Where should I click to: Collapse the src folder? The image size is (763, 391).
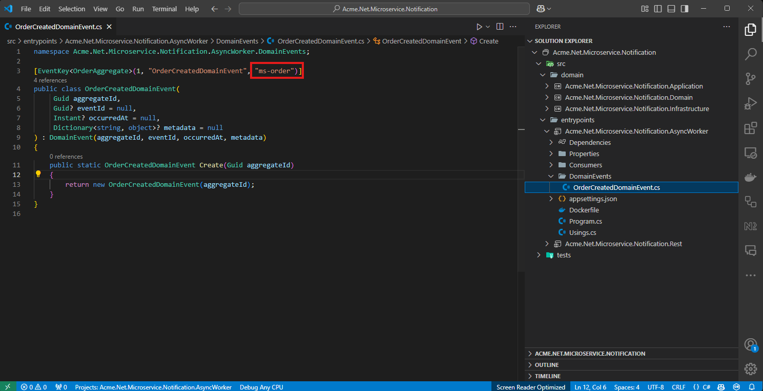tap(539, 63)
